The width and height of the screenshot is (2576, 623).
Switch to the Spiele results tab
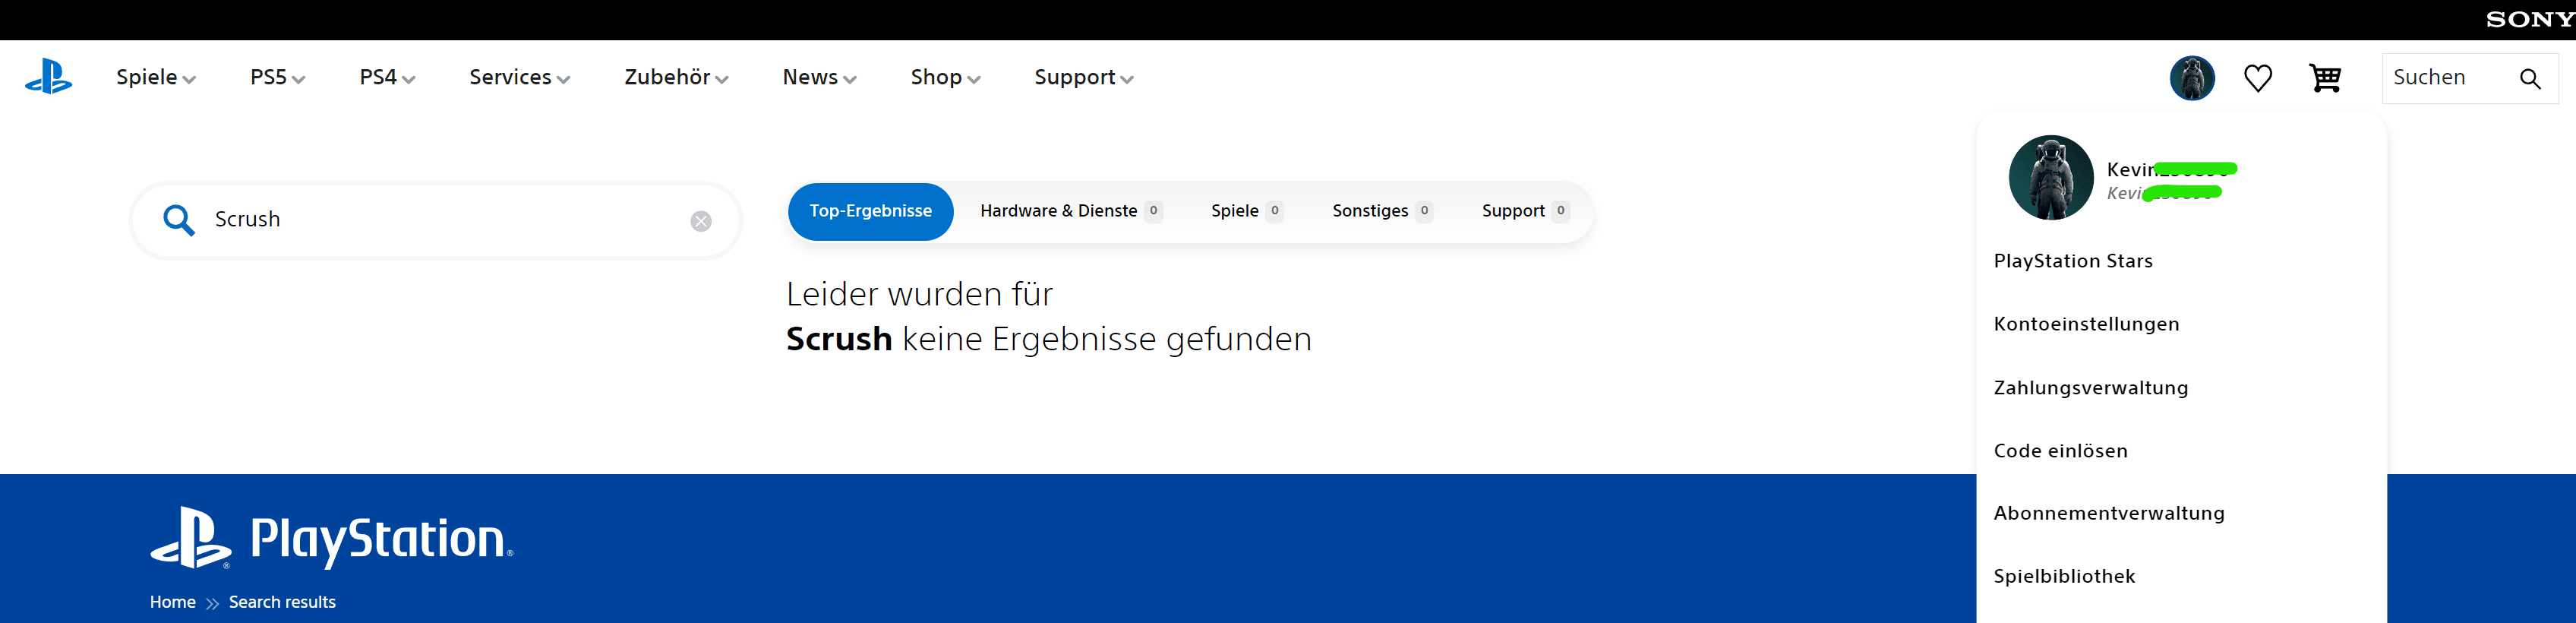1247,211
